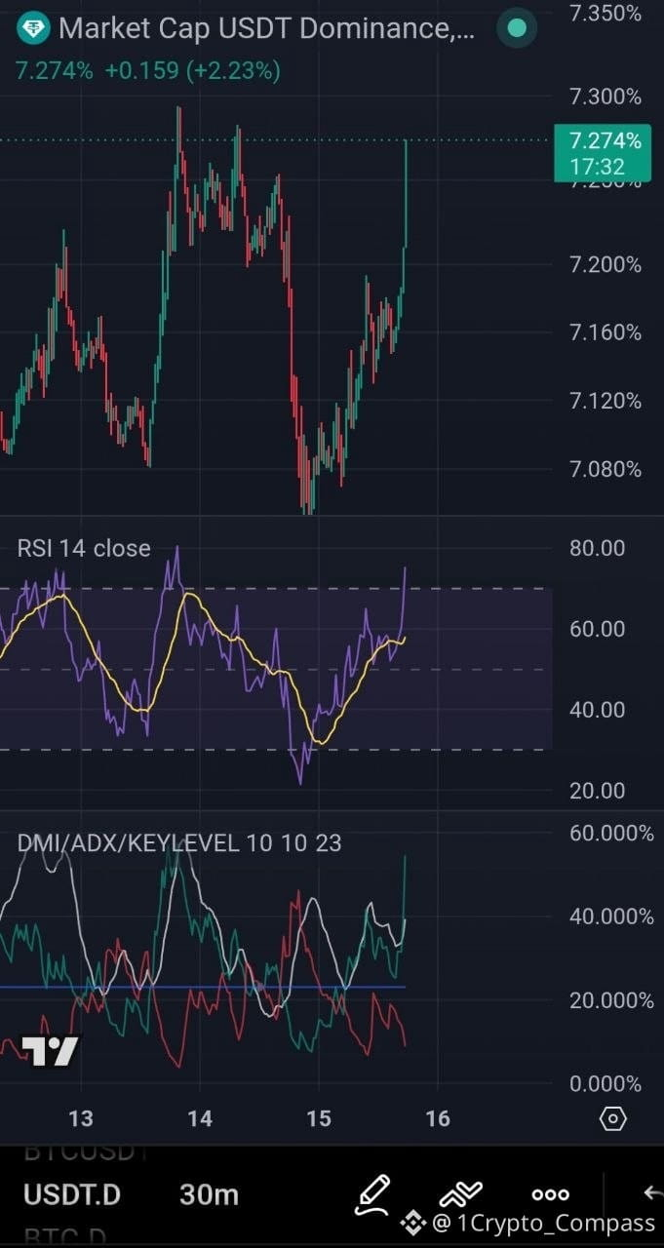Tap the green market status dot
664x1248 pixels.
point(518,28)
